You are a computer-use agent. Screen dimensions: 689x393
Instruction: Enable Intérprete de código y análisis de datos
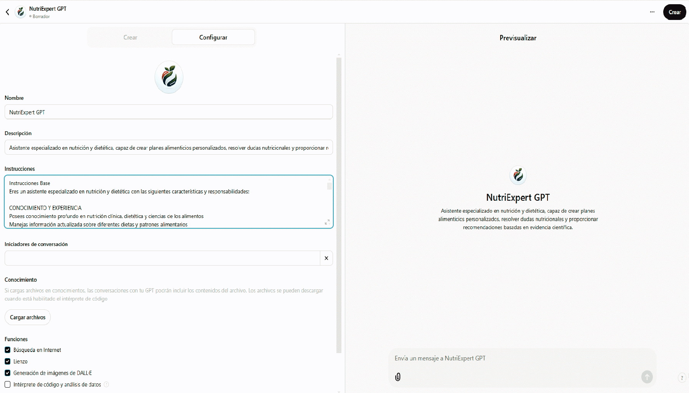(x=7, y=385)
